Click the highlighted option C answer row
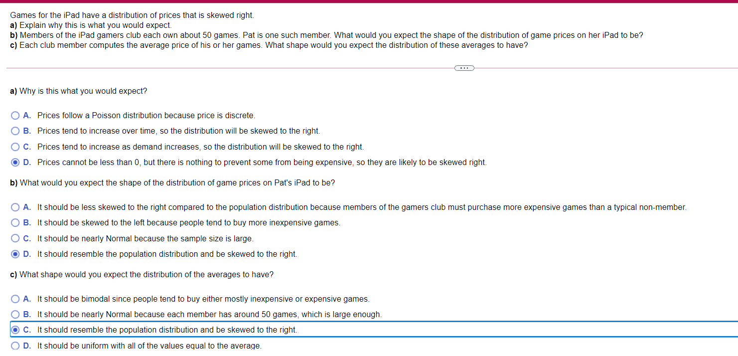Viewport: 738px width, 356px height. click(x=167, y=330)
